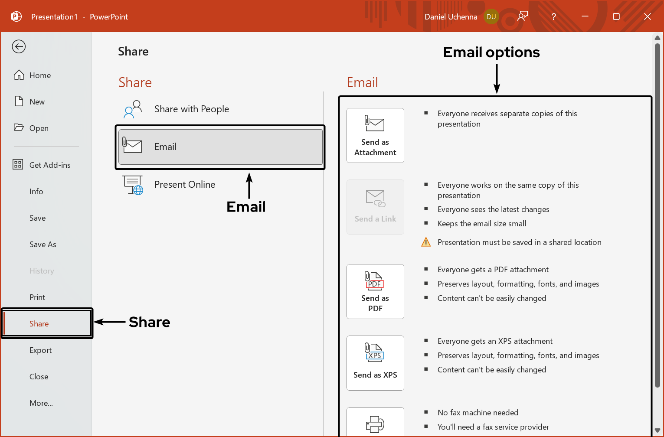
Task: Click the PowerPoint logo in title bar
Action: point(16,16)
